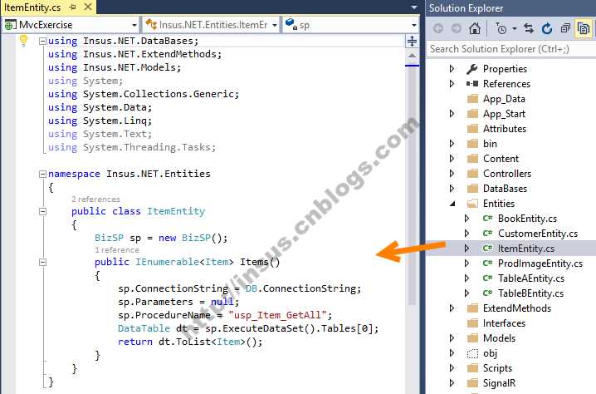The width and height of the screenshot is (596, 394).
Task: Click the Collapse All icon
Action: click(565, 28)
